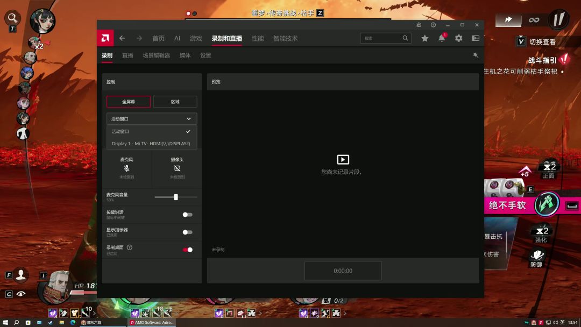Open the 智能技术 tab

(285, 38)
